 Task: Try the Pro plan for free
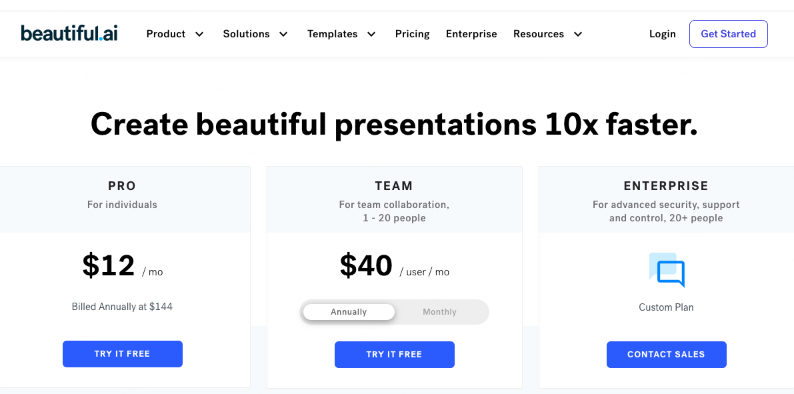point(123,354)
